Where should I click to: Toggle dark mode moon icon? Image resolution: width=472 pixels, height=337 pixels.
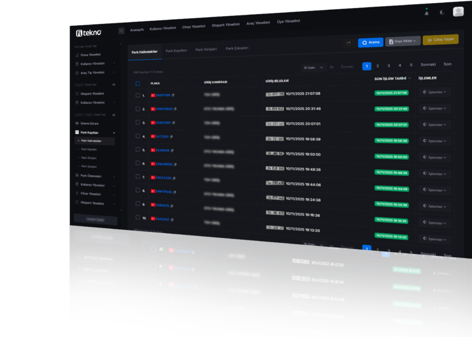point(442,12)
